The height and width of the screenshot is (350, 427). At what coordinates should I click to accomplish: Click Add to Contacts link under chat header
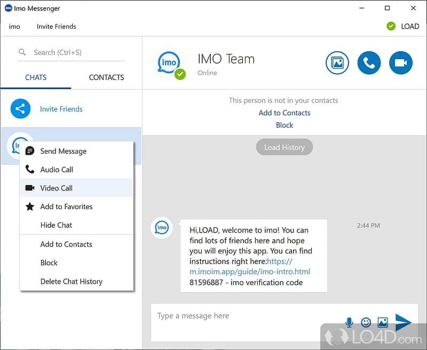pos(284,113)
